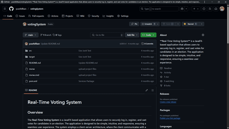Switch to the Issues tab
This screenshot has width=229, height=129.
click(20, 16)
